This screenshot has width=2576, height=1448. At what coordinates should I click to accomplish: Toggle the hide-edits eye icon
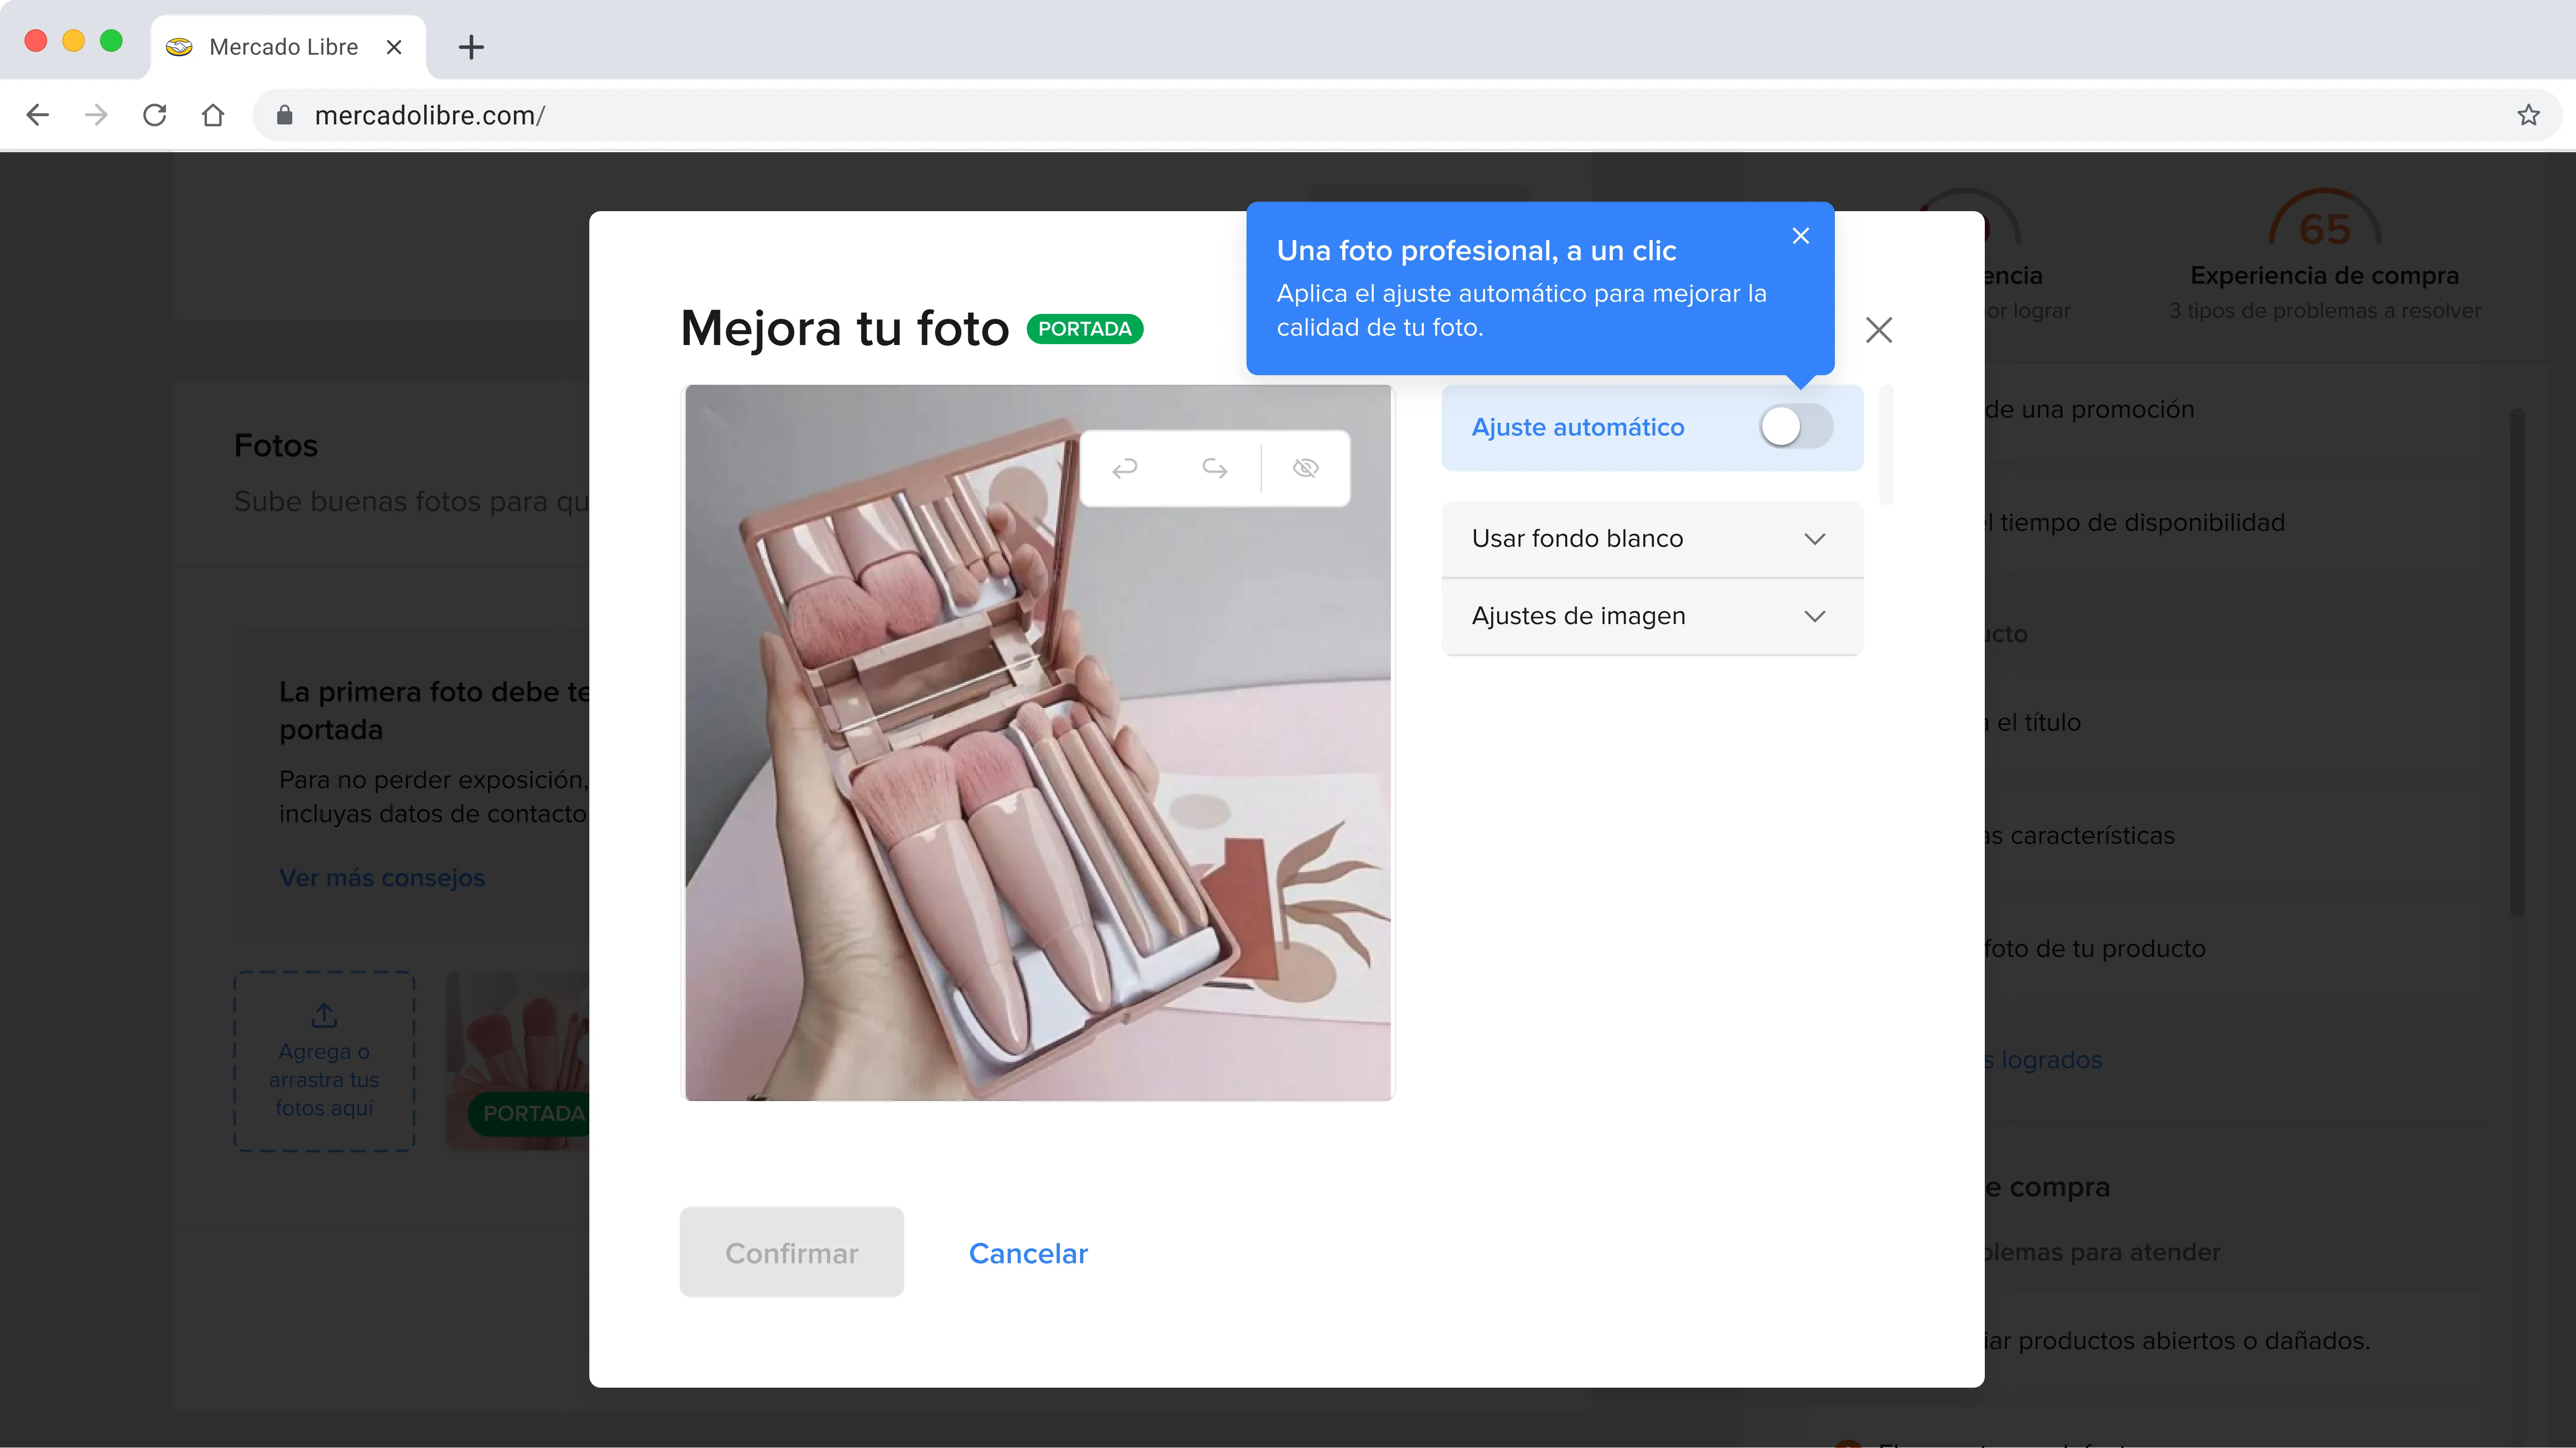(x=1305, y=468)
